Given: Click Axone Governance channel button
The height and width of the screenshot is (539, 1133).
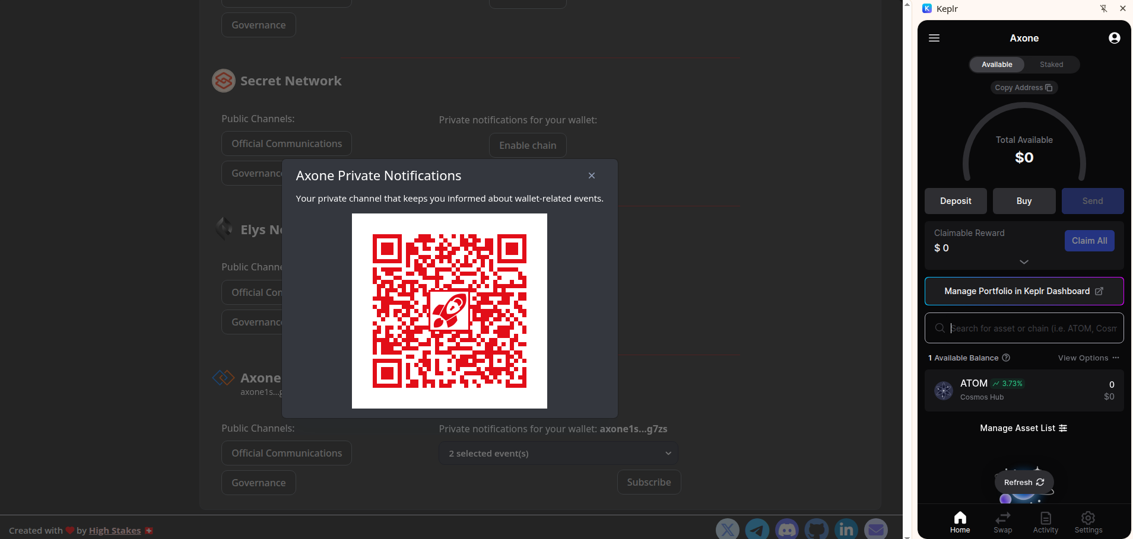Looking at the screenshot, I should pyautogui.click(x=259, y=483).
